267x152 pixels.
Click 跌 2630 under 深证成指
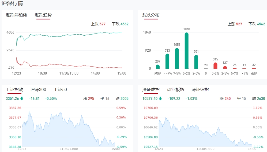point(259,98)
